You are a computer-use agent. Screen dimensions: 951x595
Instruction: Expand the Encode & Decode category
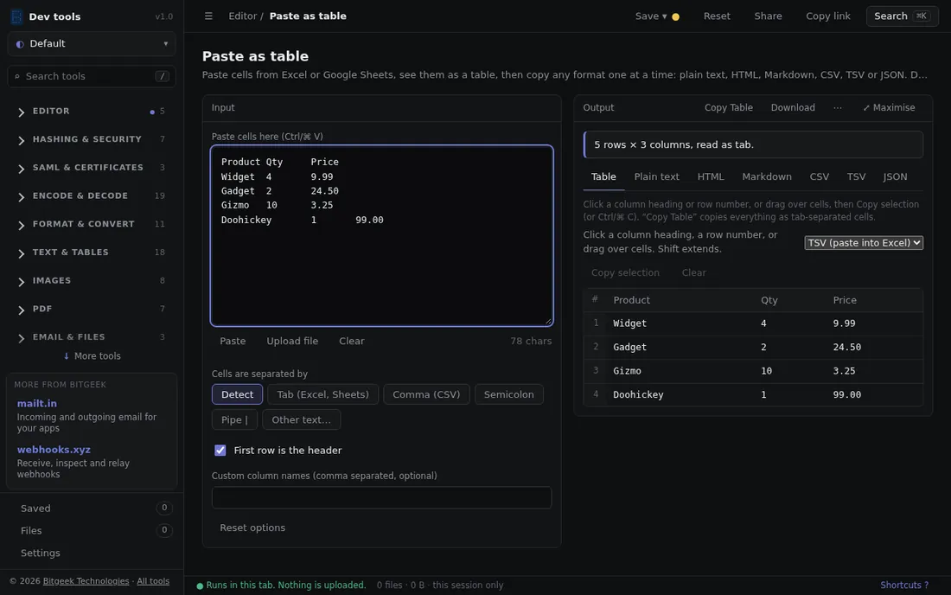tap(91, 196)
